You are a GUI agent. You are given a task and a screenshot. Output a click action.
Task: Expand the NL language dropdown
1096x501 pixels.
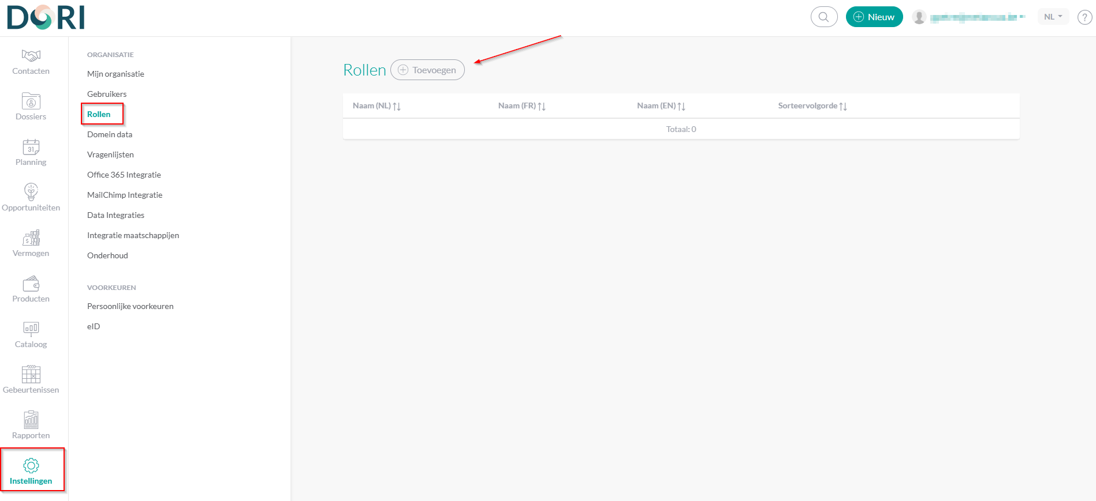1053,17
